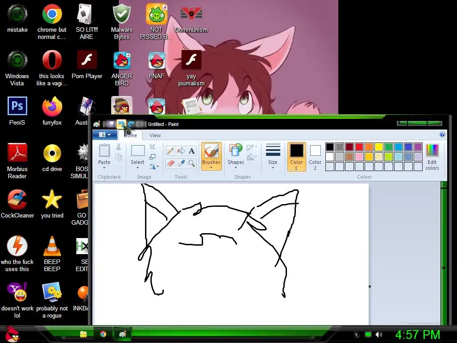Select the 'furryfox' Firefox desktop icon
The height and width of the screenshot is (343, 457).
point(52,111)
